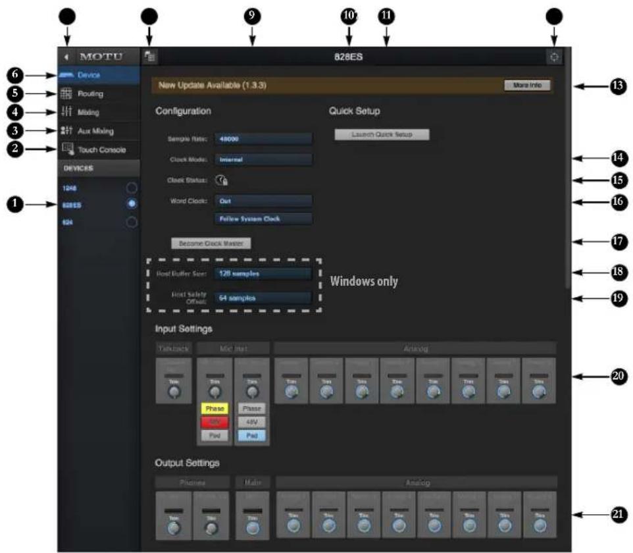
Task: Click the Configuration heading
Action: tap(184, 111)
